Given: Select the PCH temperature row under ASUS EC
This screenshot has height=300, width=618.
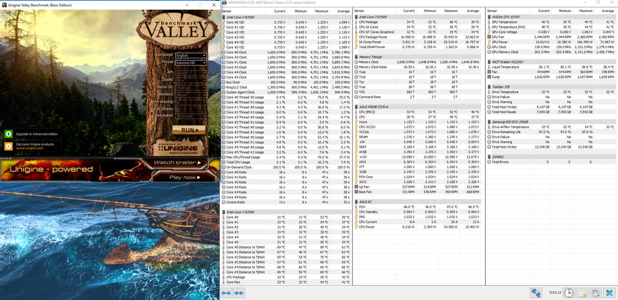Looking at the screenshot, I should (x=419, y=207).
